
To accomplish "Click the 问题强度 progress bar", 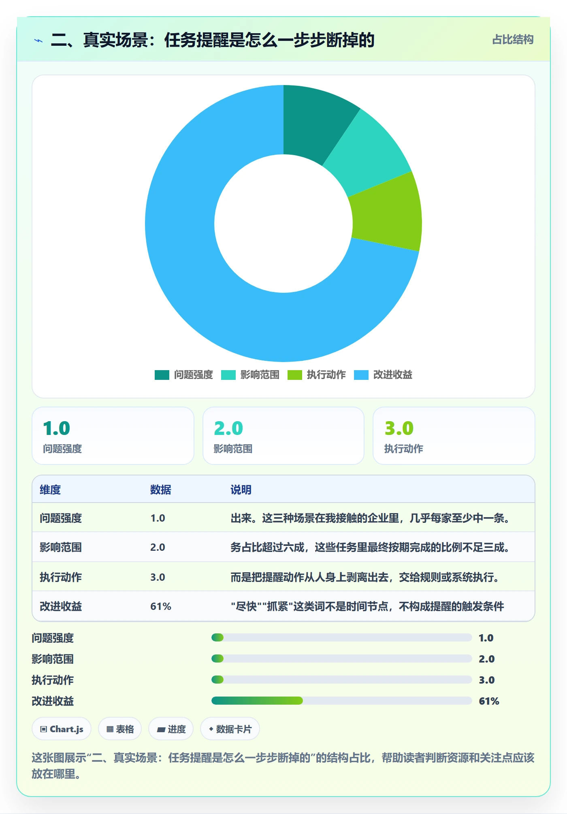I will coord(341,638).
